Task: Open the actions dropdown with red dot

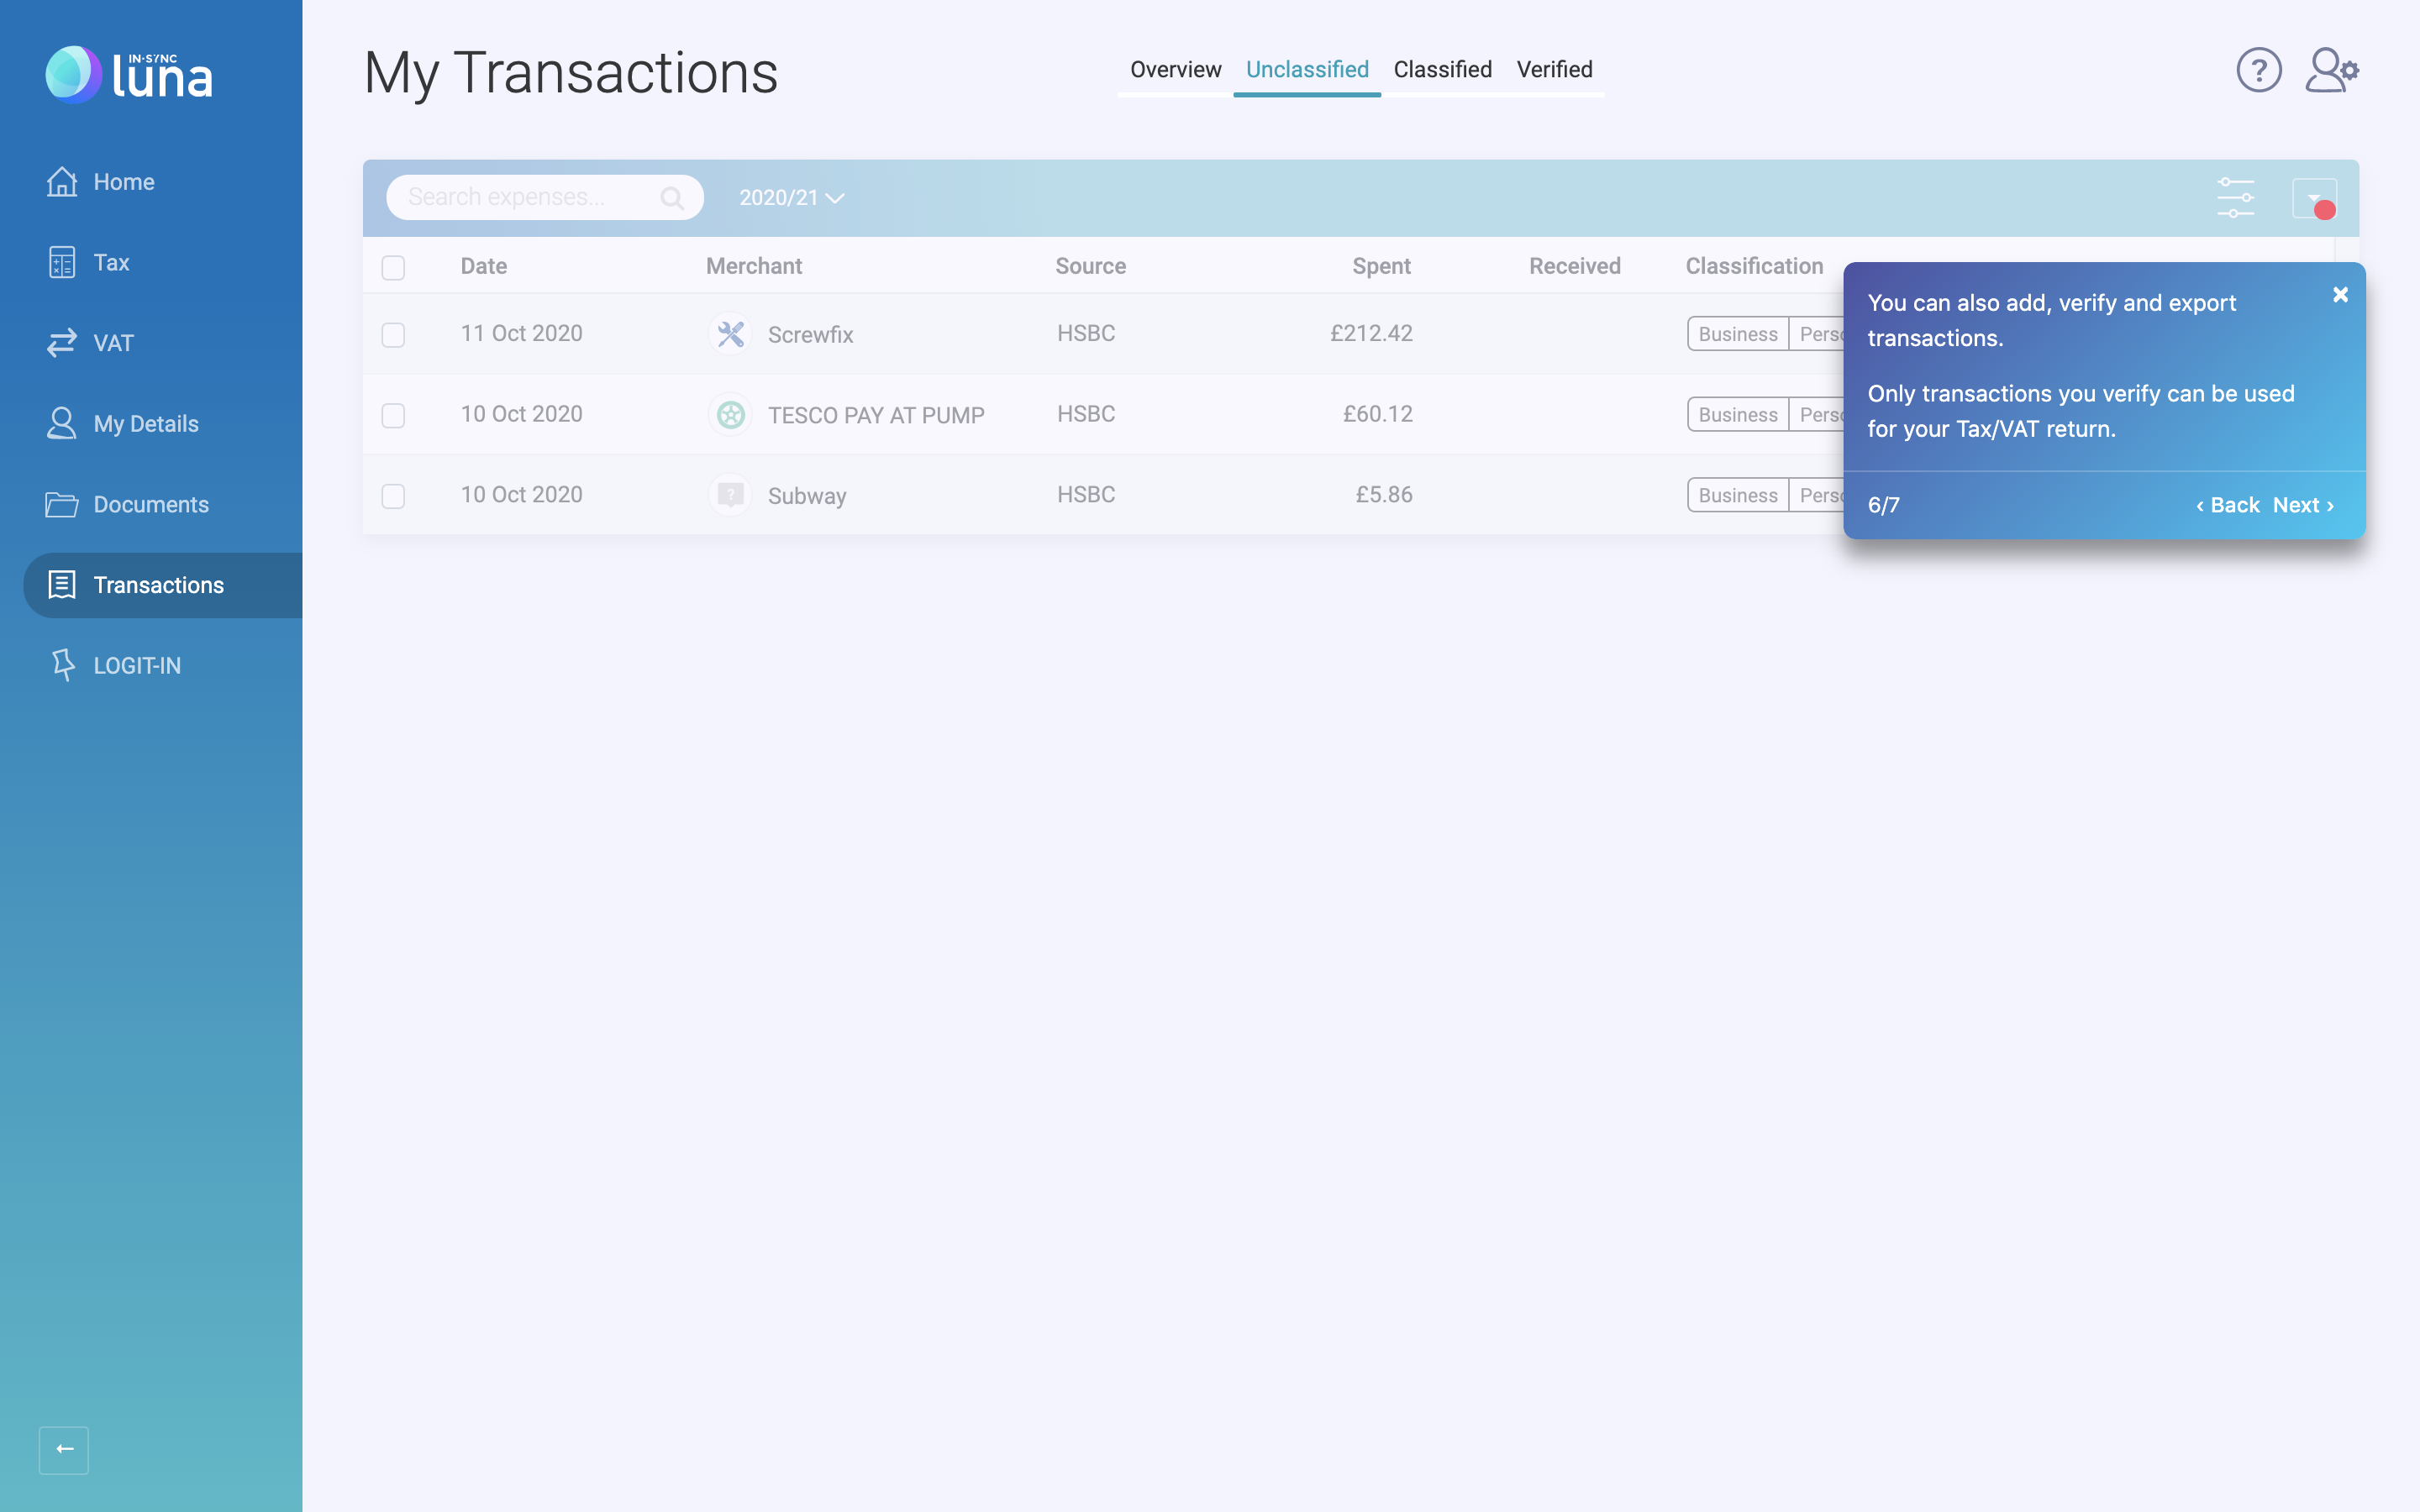Action: point(2313,198)
